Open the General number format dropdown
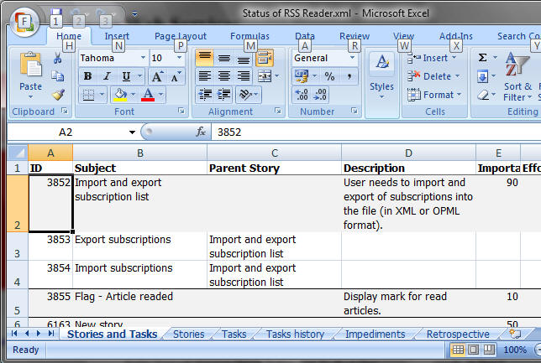 click(352, 58)
